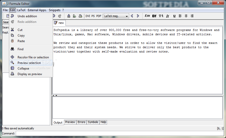The width and height of the screenshot is (226, 138).
Task: Switch to the Output tab
Action: coord(58,123)
